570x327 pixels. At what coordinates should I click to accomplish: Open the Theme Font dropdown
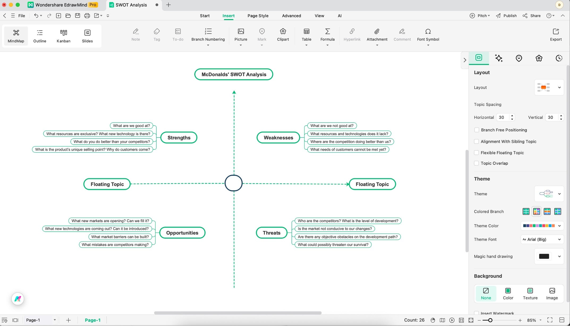point(542,240)
